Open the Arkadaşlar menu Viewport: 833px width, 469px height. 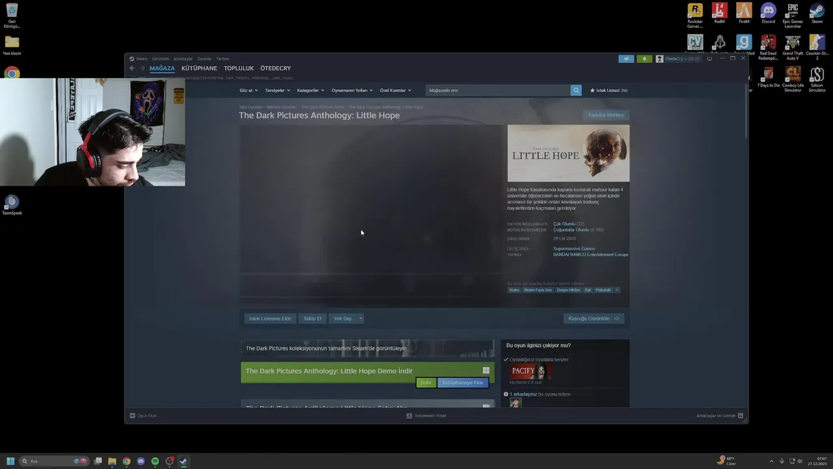coord(183,59)
